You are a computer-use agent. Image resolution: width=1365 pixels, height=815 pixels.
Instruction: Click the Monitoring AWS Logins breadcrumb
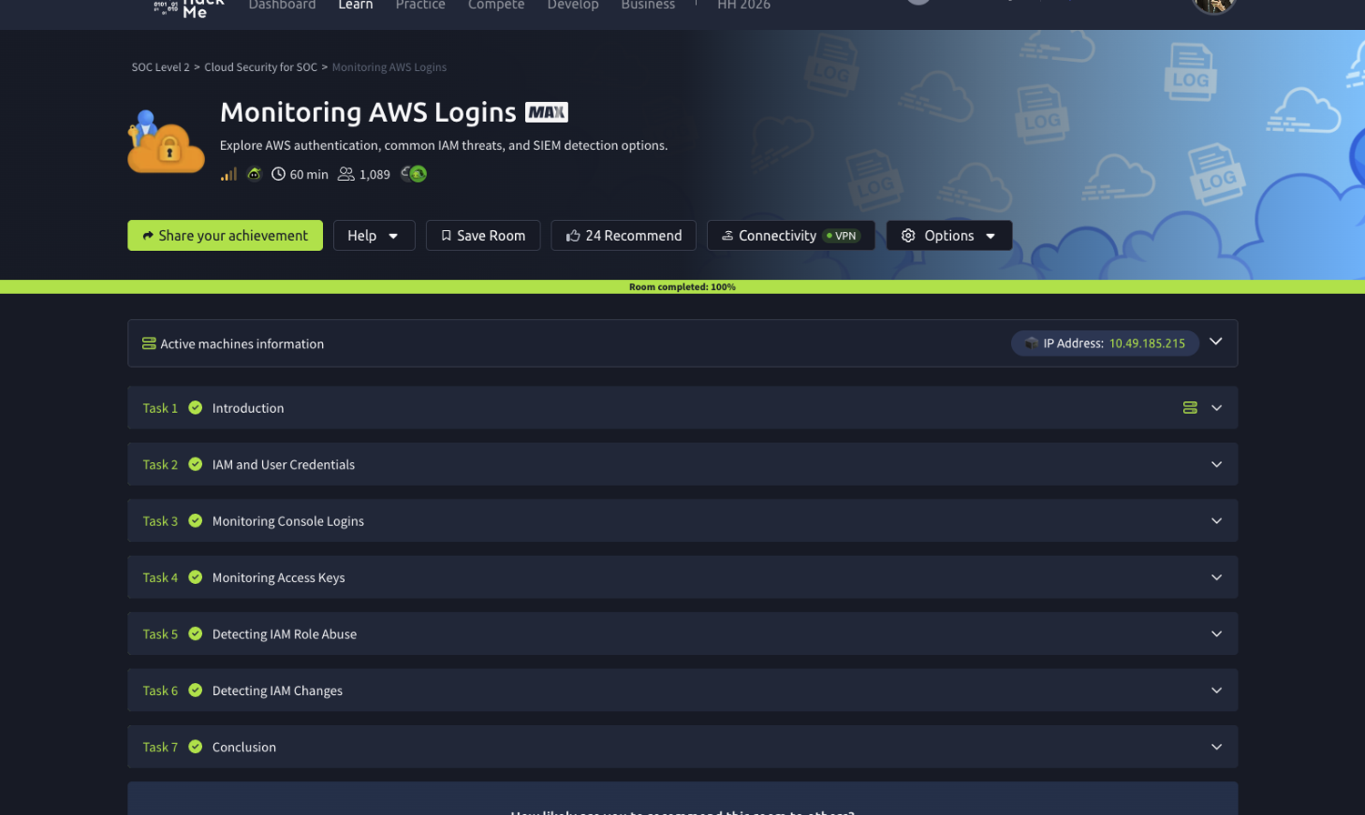point(389,67)
